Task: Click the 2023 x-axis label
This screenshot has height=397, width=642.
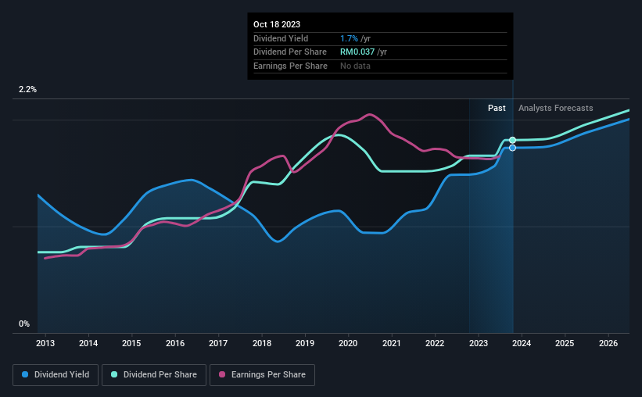Action: [479, 343]
